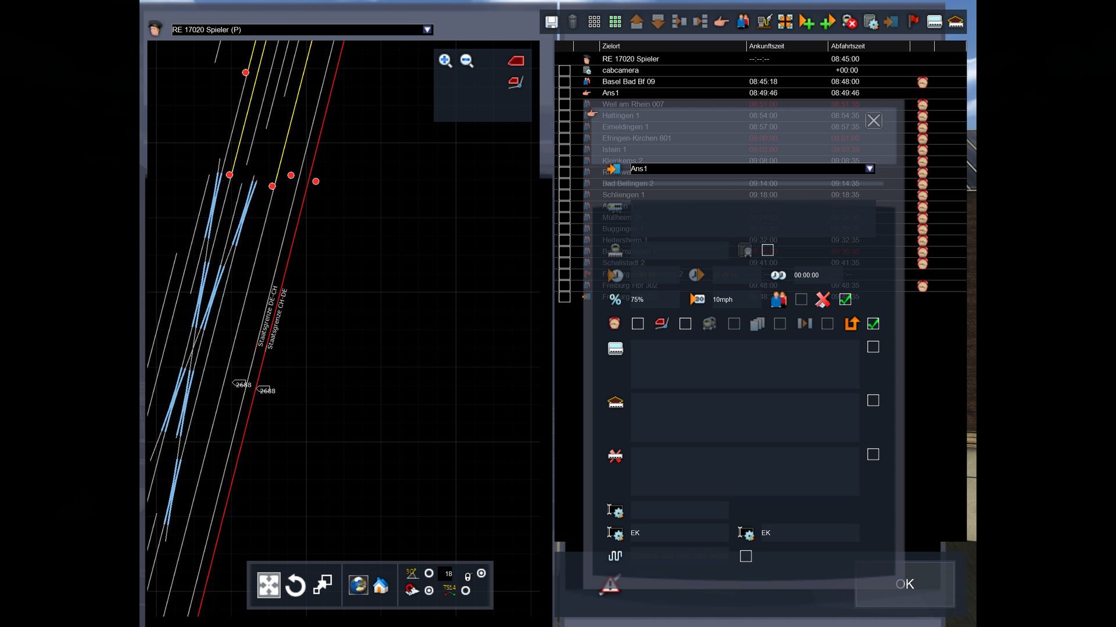1116x627 pixels.
Task: Zoom out on the track map
Action: tap(467, 60)
